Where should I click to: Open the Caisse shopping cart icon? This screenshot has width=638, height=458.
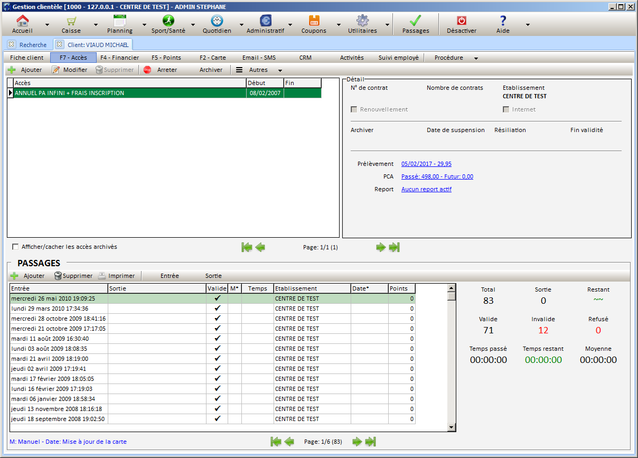(71, 21)
